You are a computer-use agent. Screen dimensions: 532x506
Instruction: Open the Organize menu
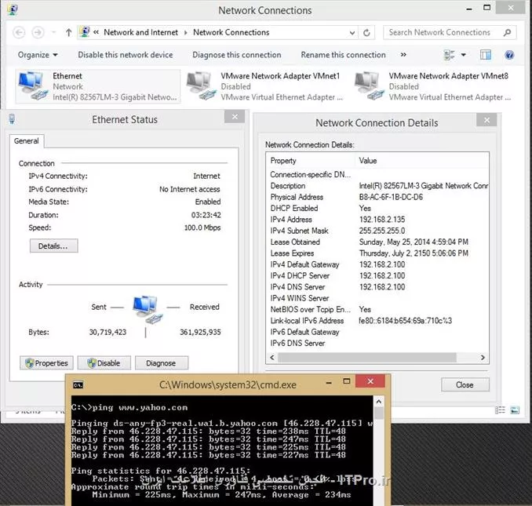[x=38, y=55]
